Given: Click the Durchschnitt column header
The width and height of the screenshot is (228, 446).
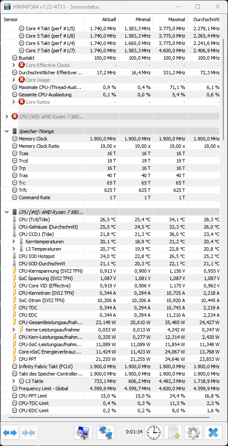Looking at the screenshot, I should tap(204, 19).
